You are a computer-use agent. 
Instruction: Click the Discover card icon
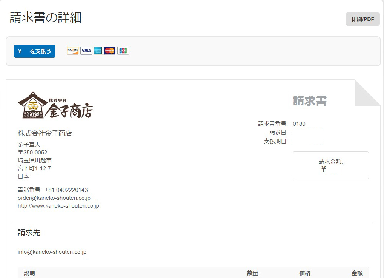point(72,51)
